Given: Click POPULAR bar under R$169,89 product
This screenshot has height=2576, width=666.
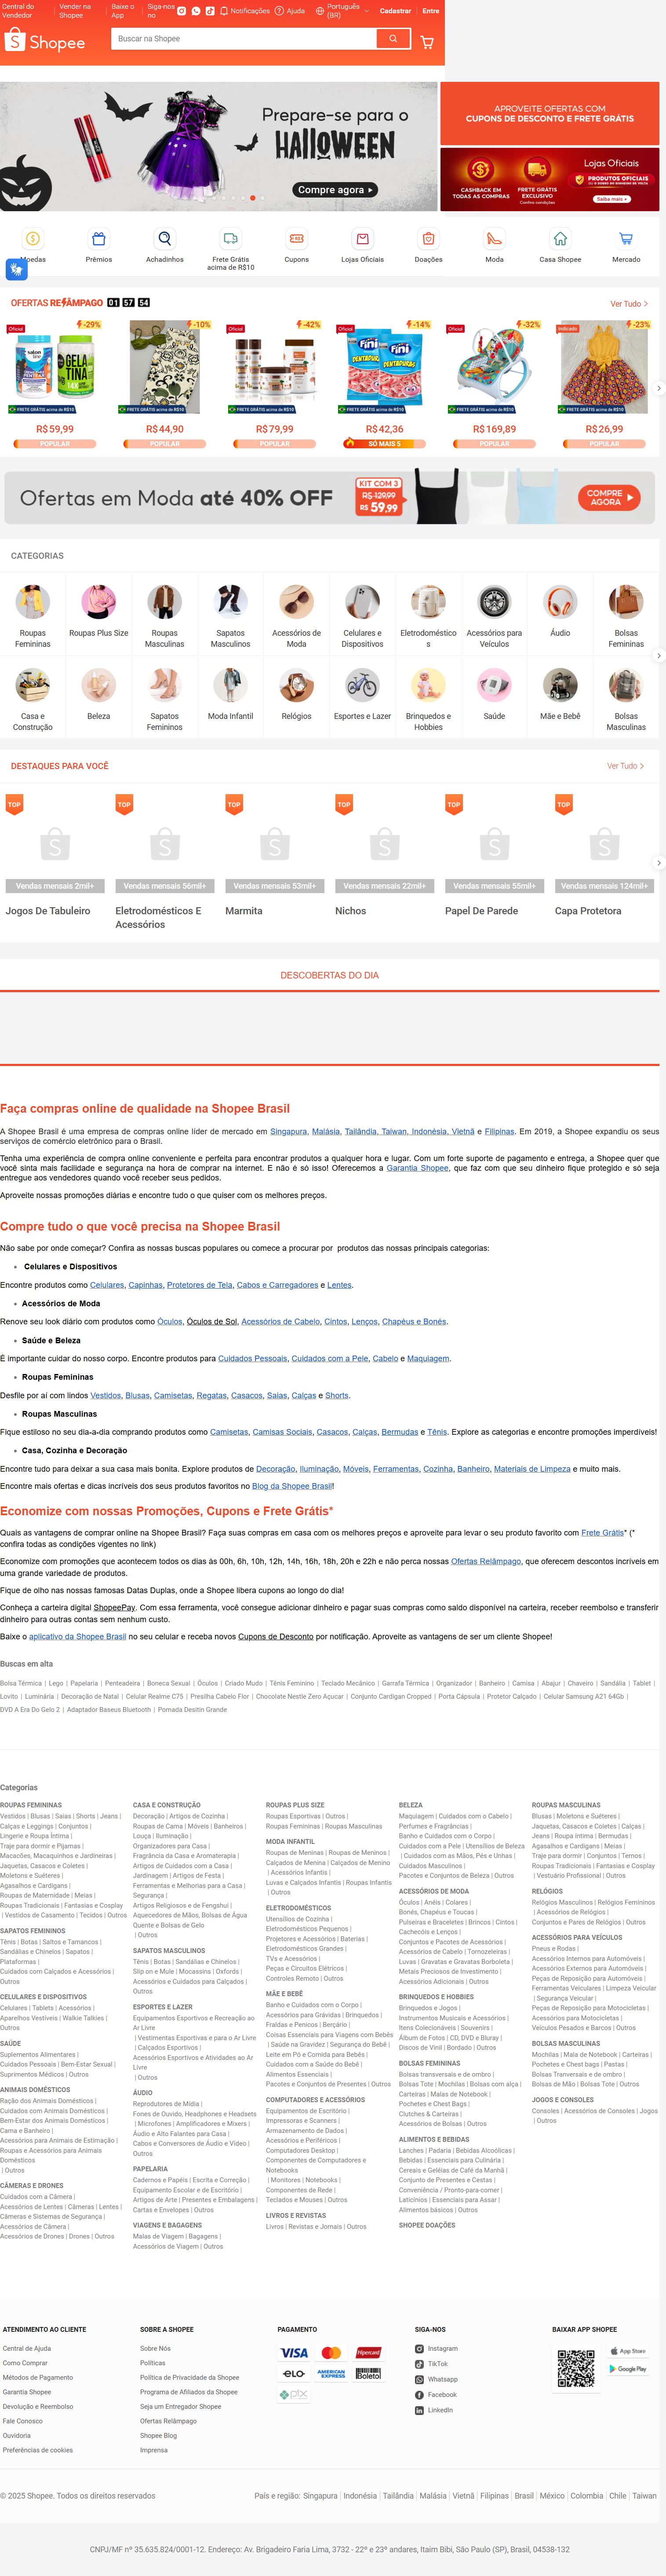Looking at the screenshot, I should [494, 443].
